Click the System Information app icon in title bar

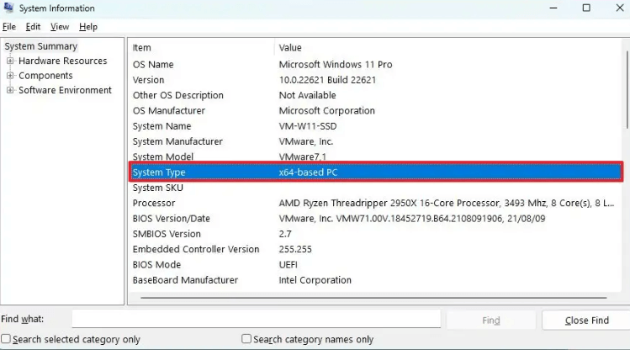pyautogui.click(x=8, y=8)
